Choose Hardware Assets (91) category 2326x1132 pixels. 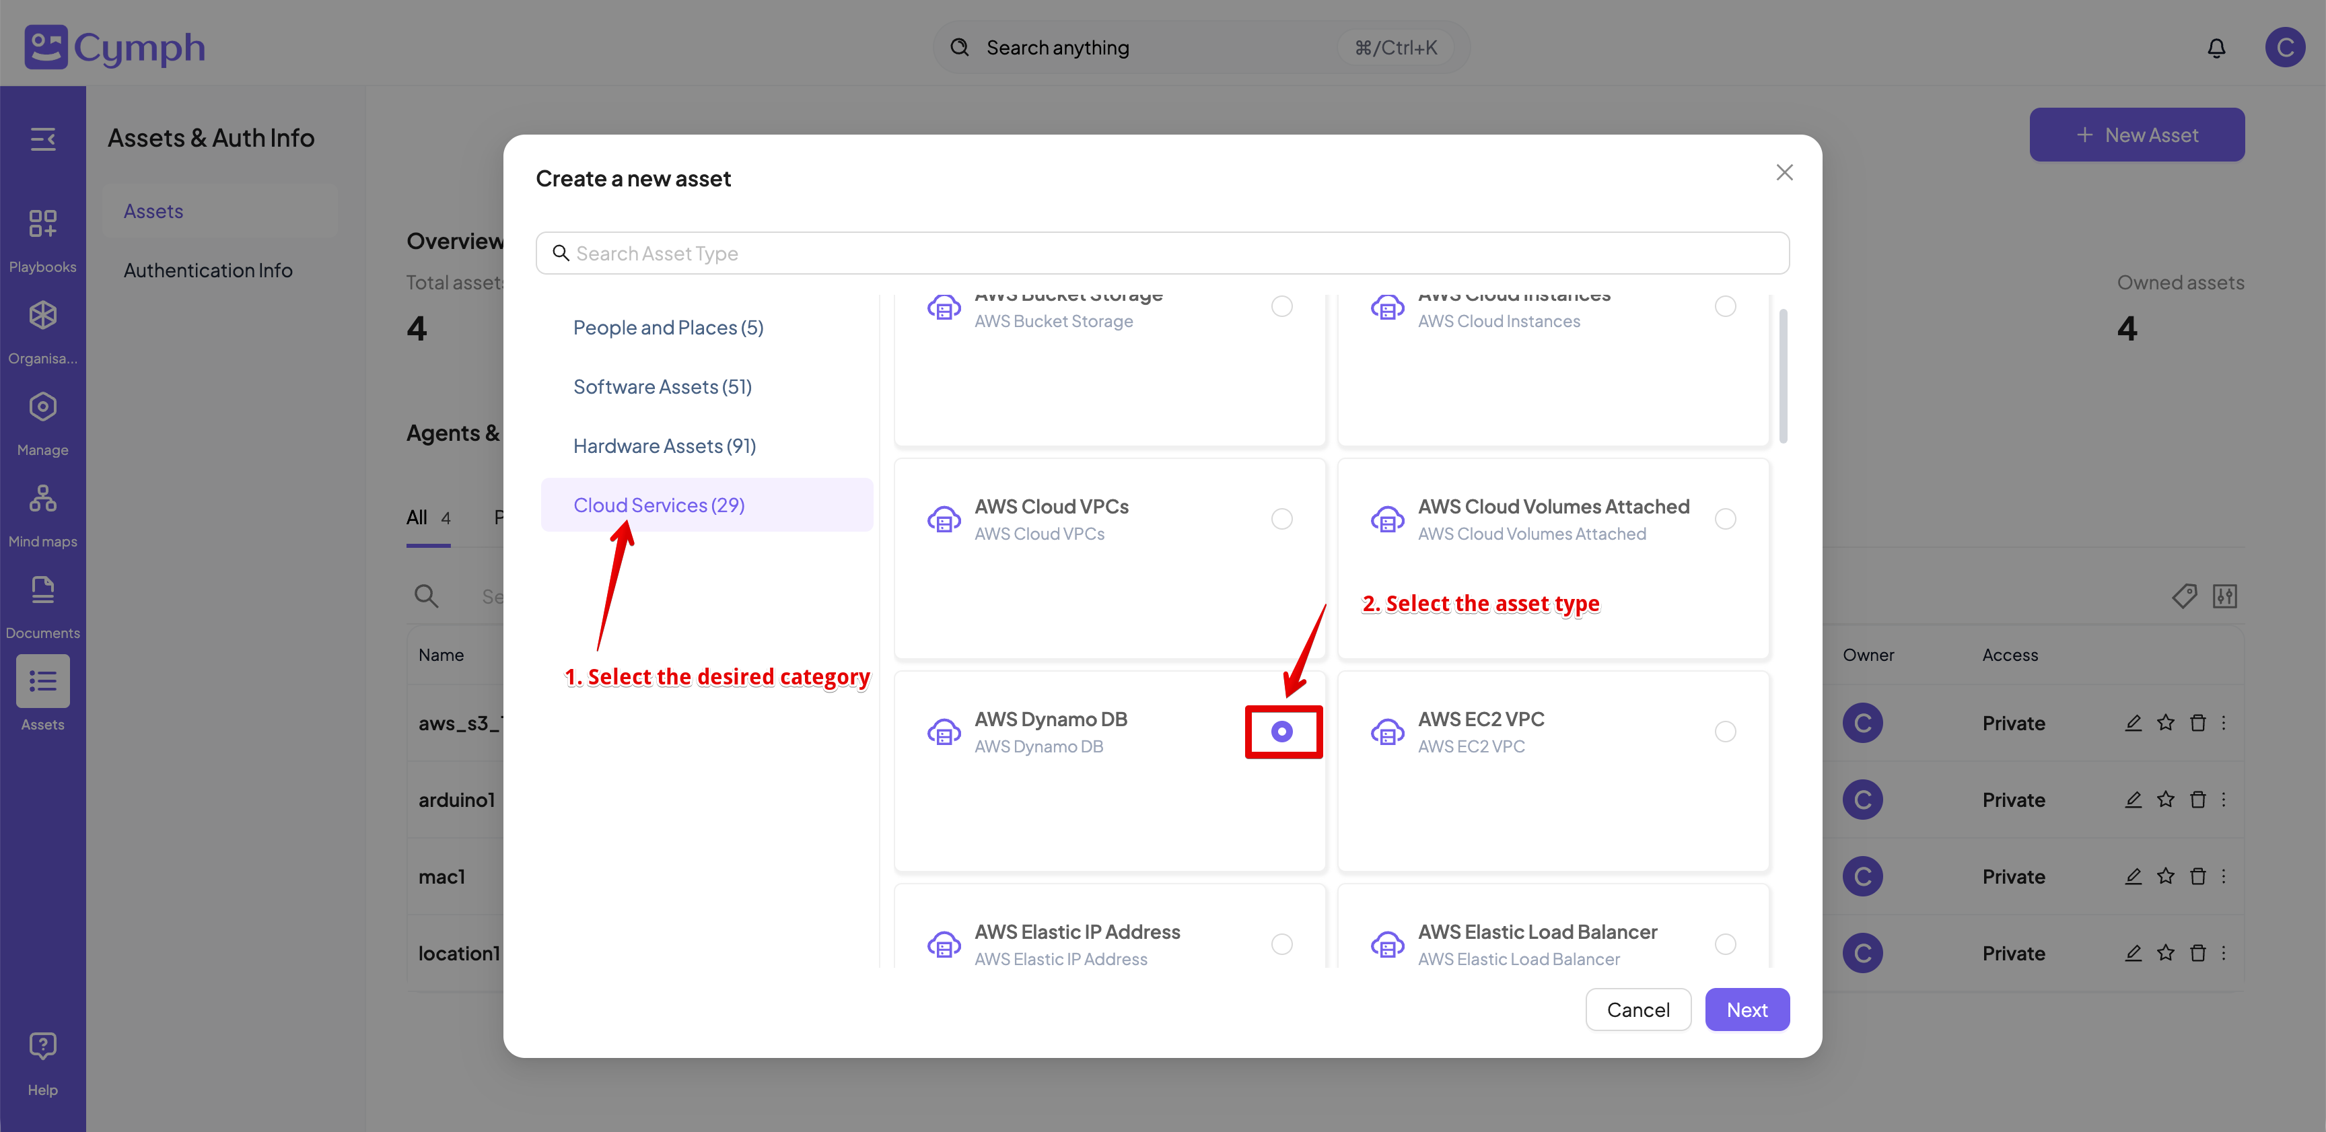point(664,446)
